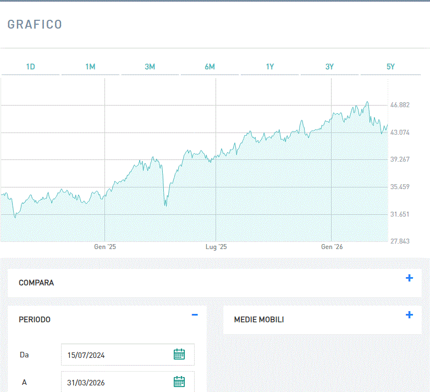Expand the Compara section with plus icon
This screenshot has height=392, width=430.
pos(409,278)
